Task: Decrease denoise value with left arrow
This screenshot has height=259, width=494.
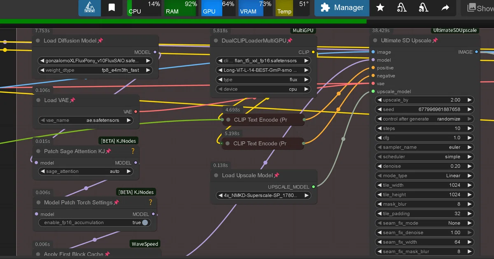Action: pyautogui.click(x=379, y=166)
